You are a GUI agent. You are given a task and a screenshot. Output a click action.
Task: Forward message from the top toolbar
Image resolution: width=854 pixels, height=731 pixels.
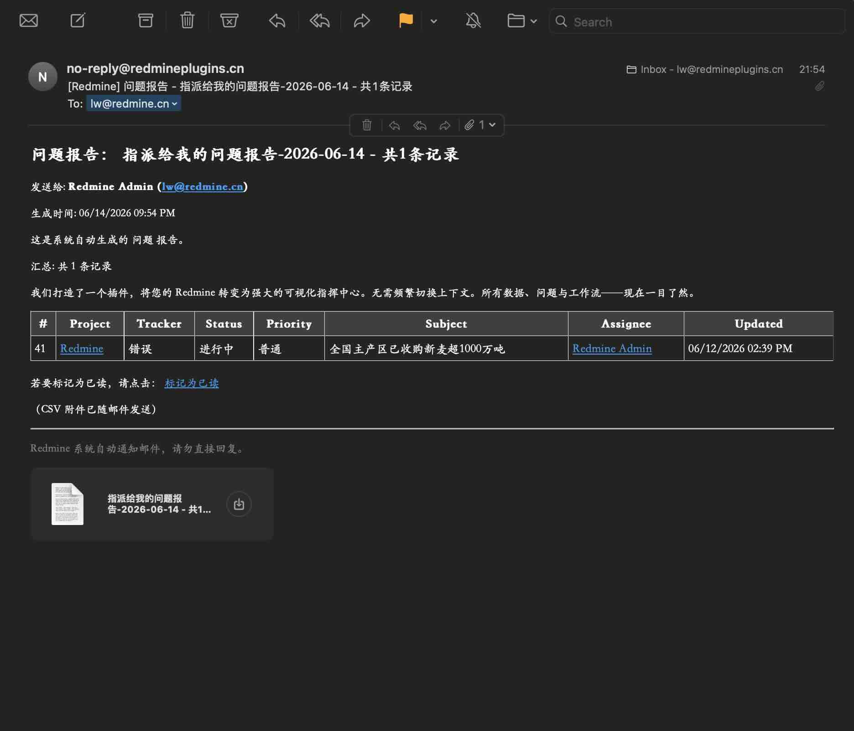pos(362,21)
